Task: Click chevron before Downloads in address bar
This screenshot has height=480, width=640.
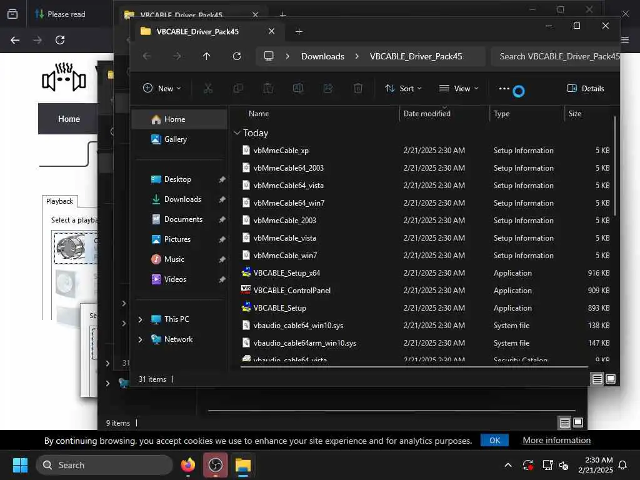Action: tap(287, 56)
